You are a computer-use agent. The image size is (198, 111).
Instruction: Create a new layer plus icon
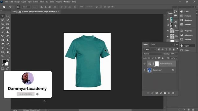tap(169, 93)
